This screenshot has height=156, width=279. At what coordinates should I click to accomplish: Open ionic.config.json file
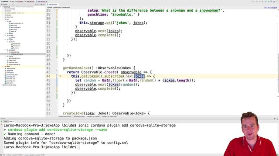11,75
